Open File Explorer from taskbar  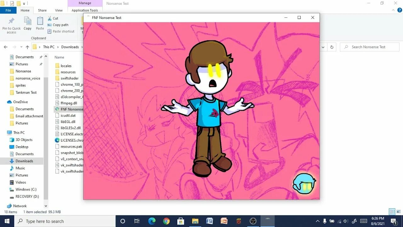pyautogui.click(x=195, y=221)
